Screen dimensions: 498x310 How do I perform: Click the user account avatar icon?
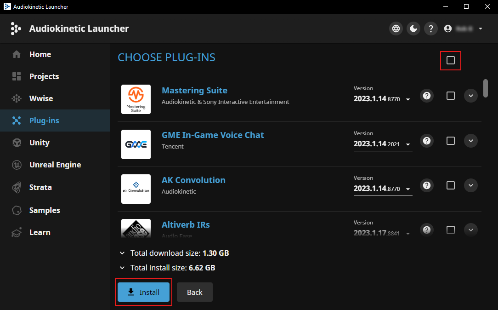448,29
